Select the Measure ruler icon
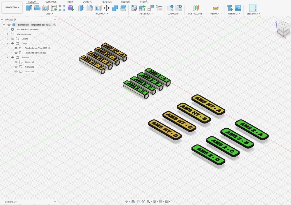Screen dimensions: 291x205 (215, 8)
